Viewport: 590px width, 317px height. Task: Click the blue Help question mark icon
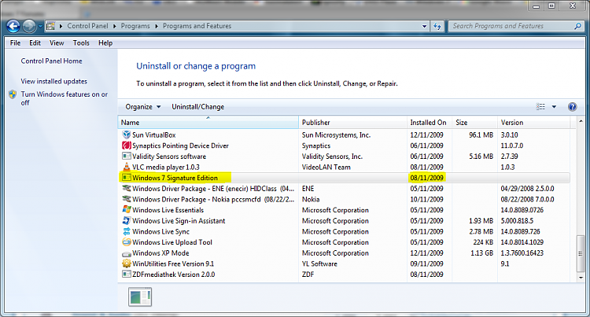[573, 107]
